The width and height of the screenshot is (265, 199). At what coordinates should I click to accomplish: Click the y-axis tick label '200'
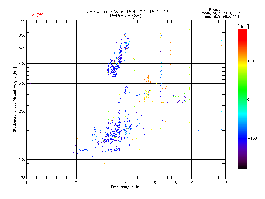point(22,111)
